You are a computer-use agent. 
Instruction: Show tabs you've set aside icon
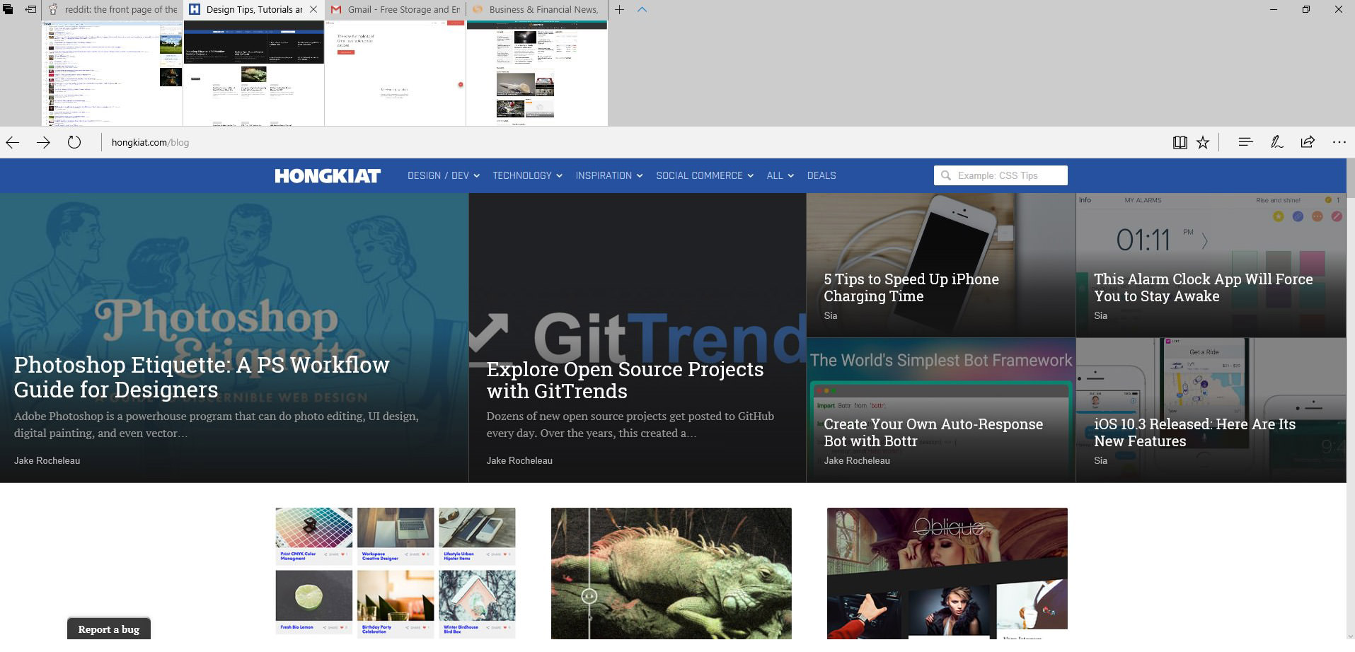pos(8,9)
